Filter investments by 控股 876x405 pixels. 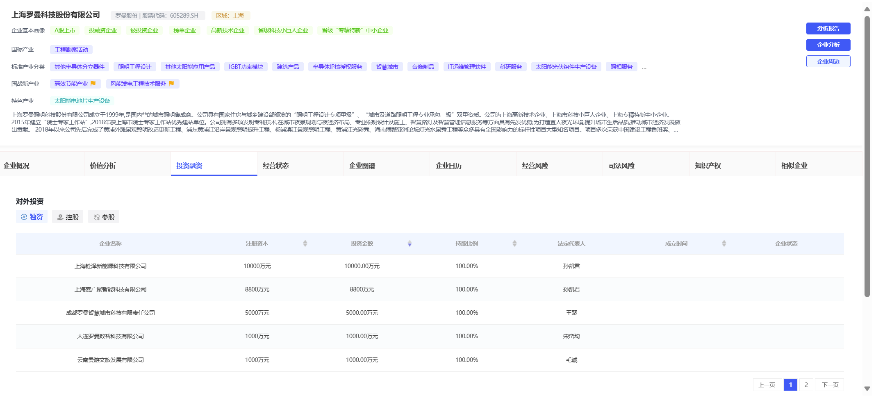[68, 217]
